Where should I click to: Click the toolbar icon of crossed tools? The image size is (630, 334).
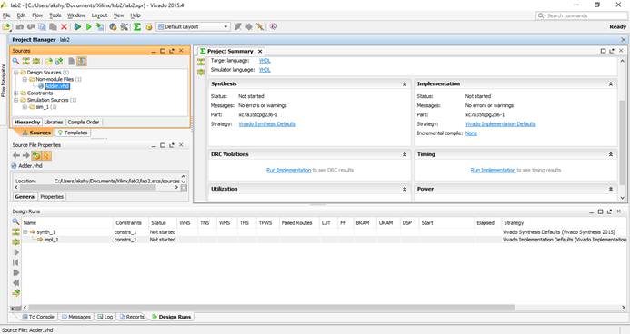(125, 27)
